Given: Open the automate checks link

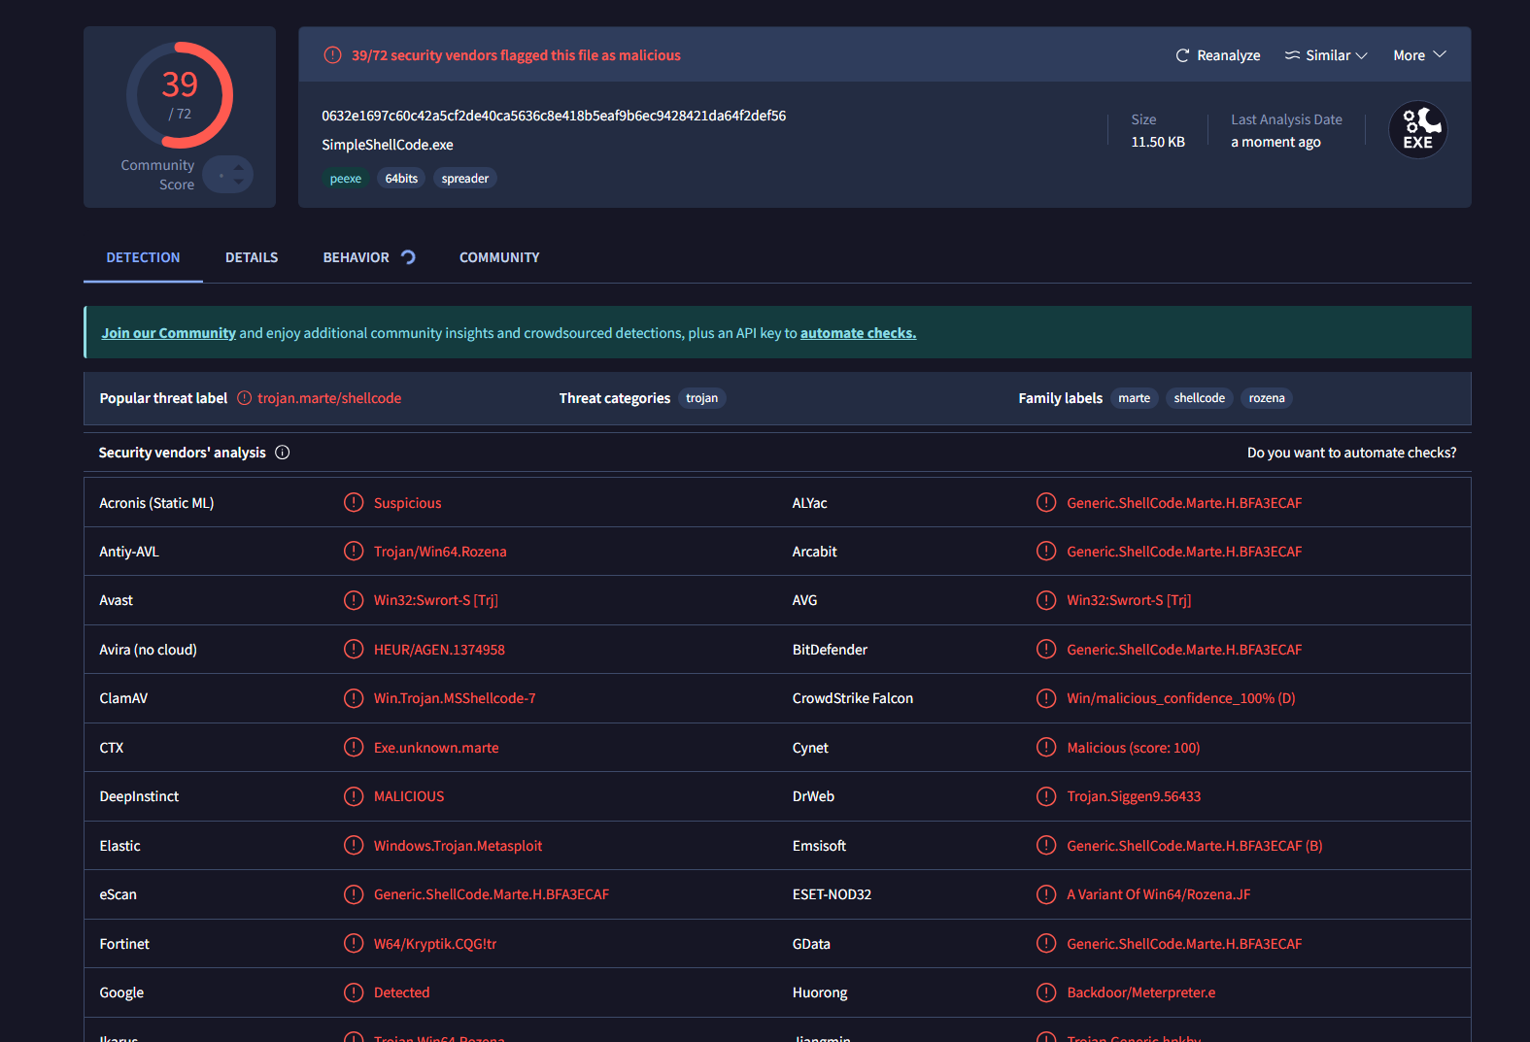Looking at the screenshot, I should [858, 333].
